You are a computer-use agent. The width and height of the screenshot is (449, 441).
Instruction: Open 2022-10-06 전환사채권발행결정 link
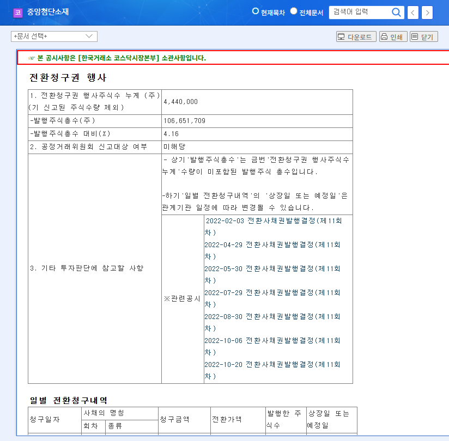(272, 347)
